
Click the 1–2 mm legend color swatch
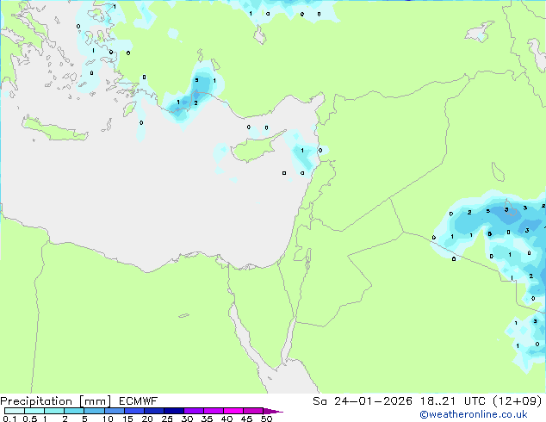(x=54, y=411)
